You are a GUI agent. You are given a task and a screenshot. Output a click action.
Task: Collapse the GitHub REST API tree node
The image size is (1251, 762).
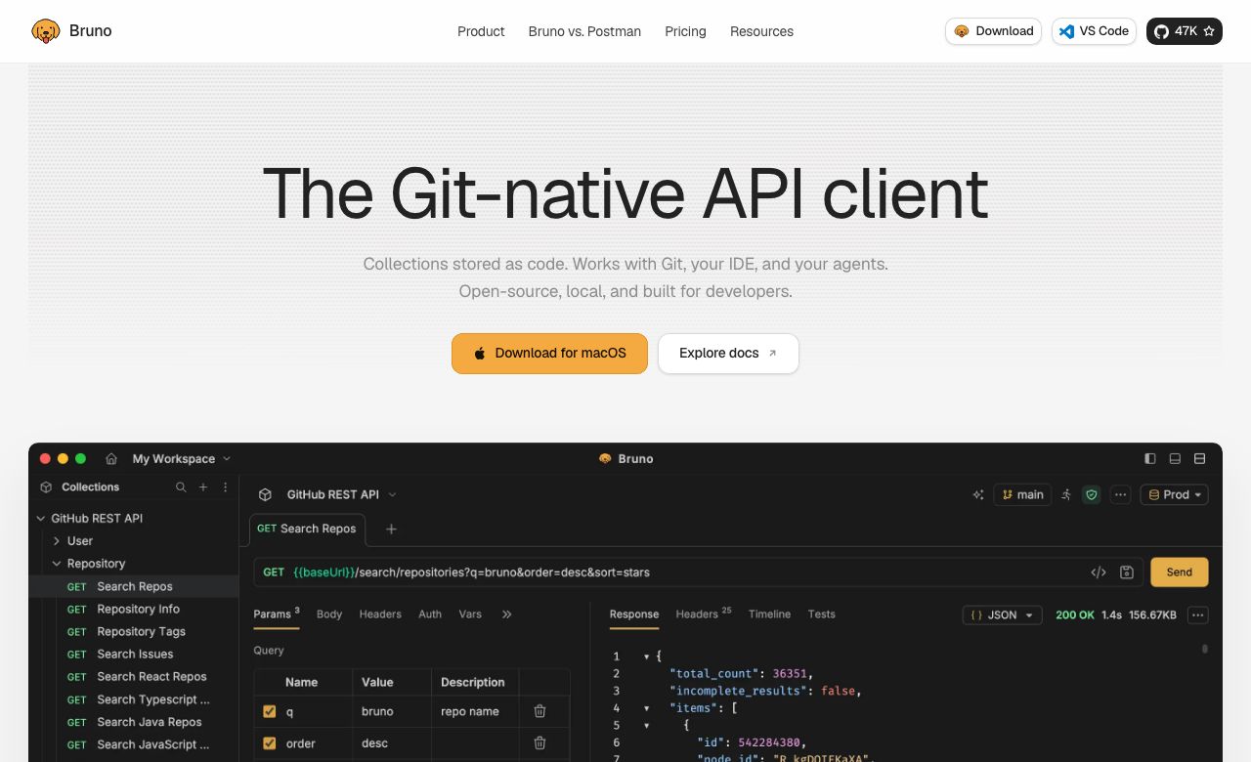(x=41, y=518)
